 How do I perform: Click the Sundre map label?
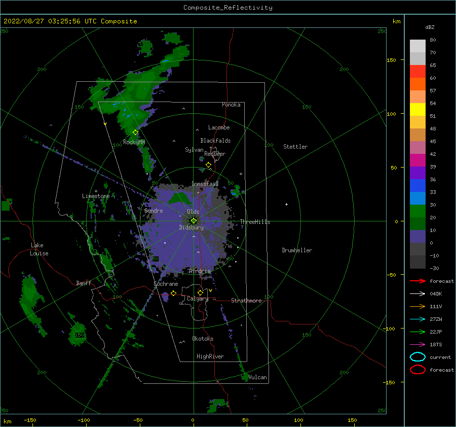coord(154,210)
